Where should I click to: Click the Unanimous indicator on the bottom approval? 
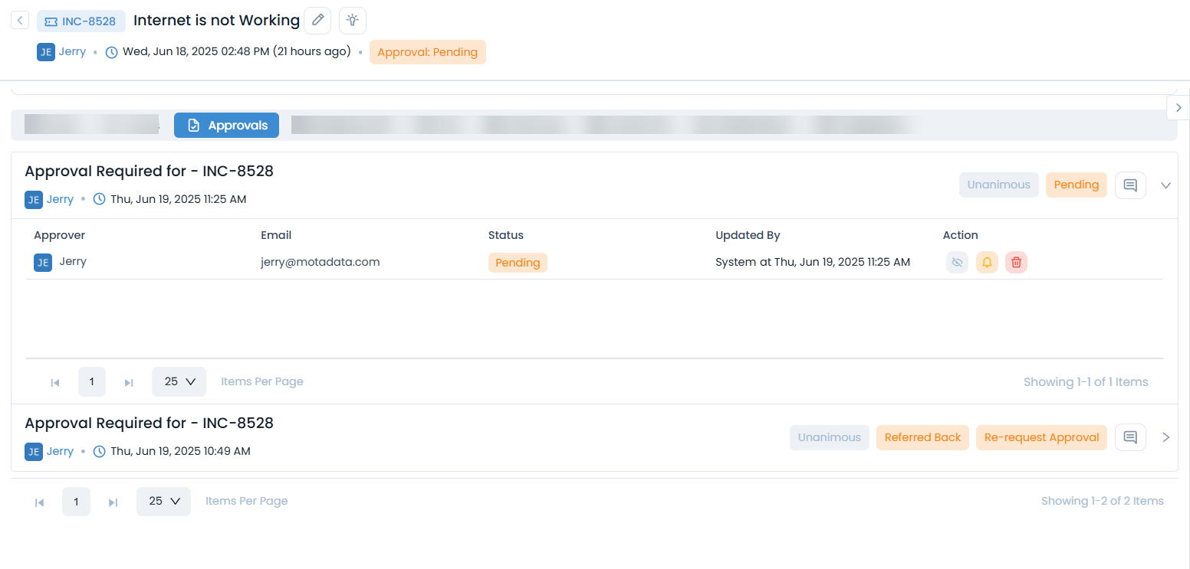829,437
